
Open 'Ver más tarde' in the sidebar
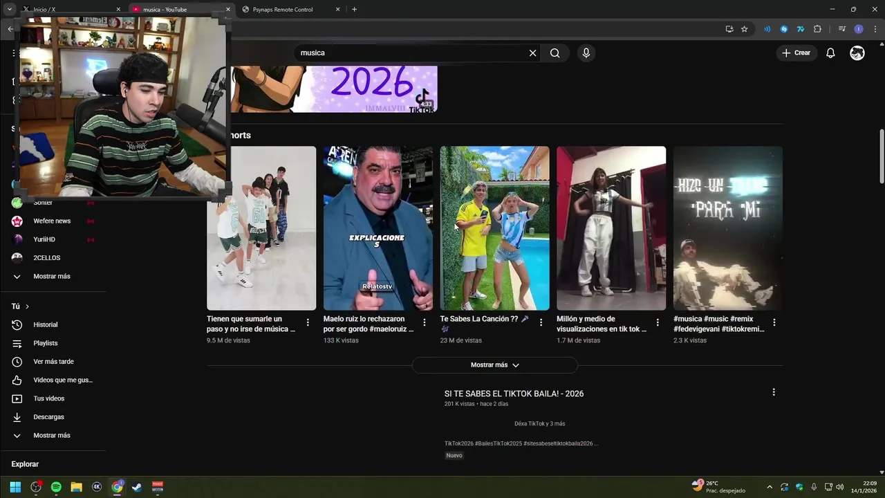53,362
